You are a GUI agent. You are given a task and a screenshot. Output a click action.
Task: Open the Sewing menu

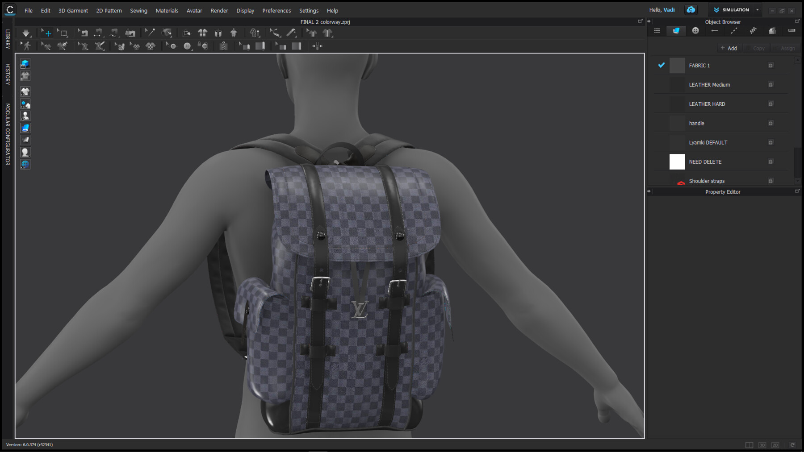[x=138, y=10]
